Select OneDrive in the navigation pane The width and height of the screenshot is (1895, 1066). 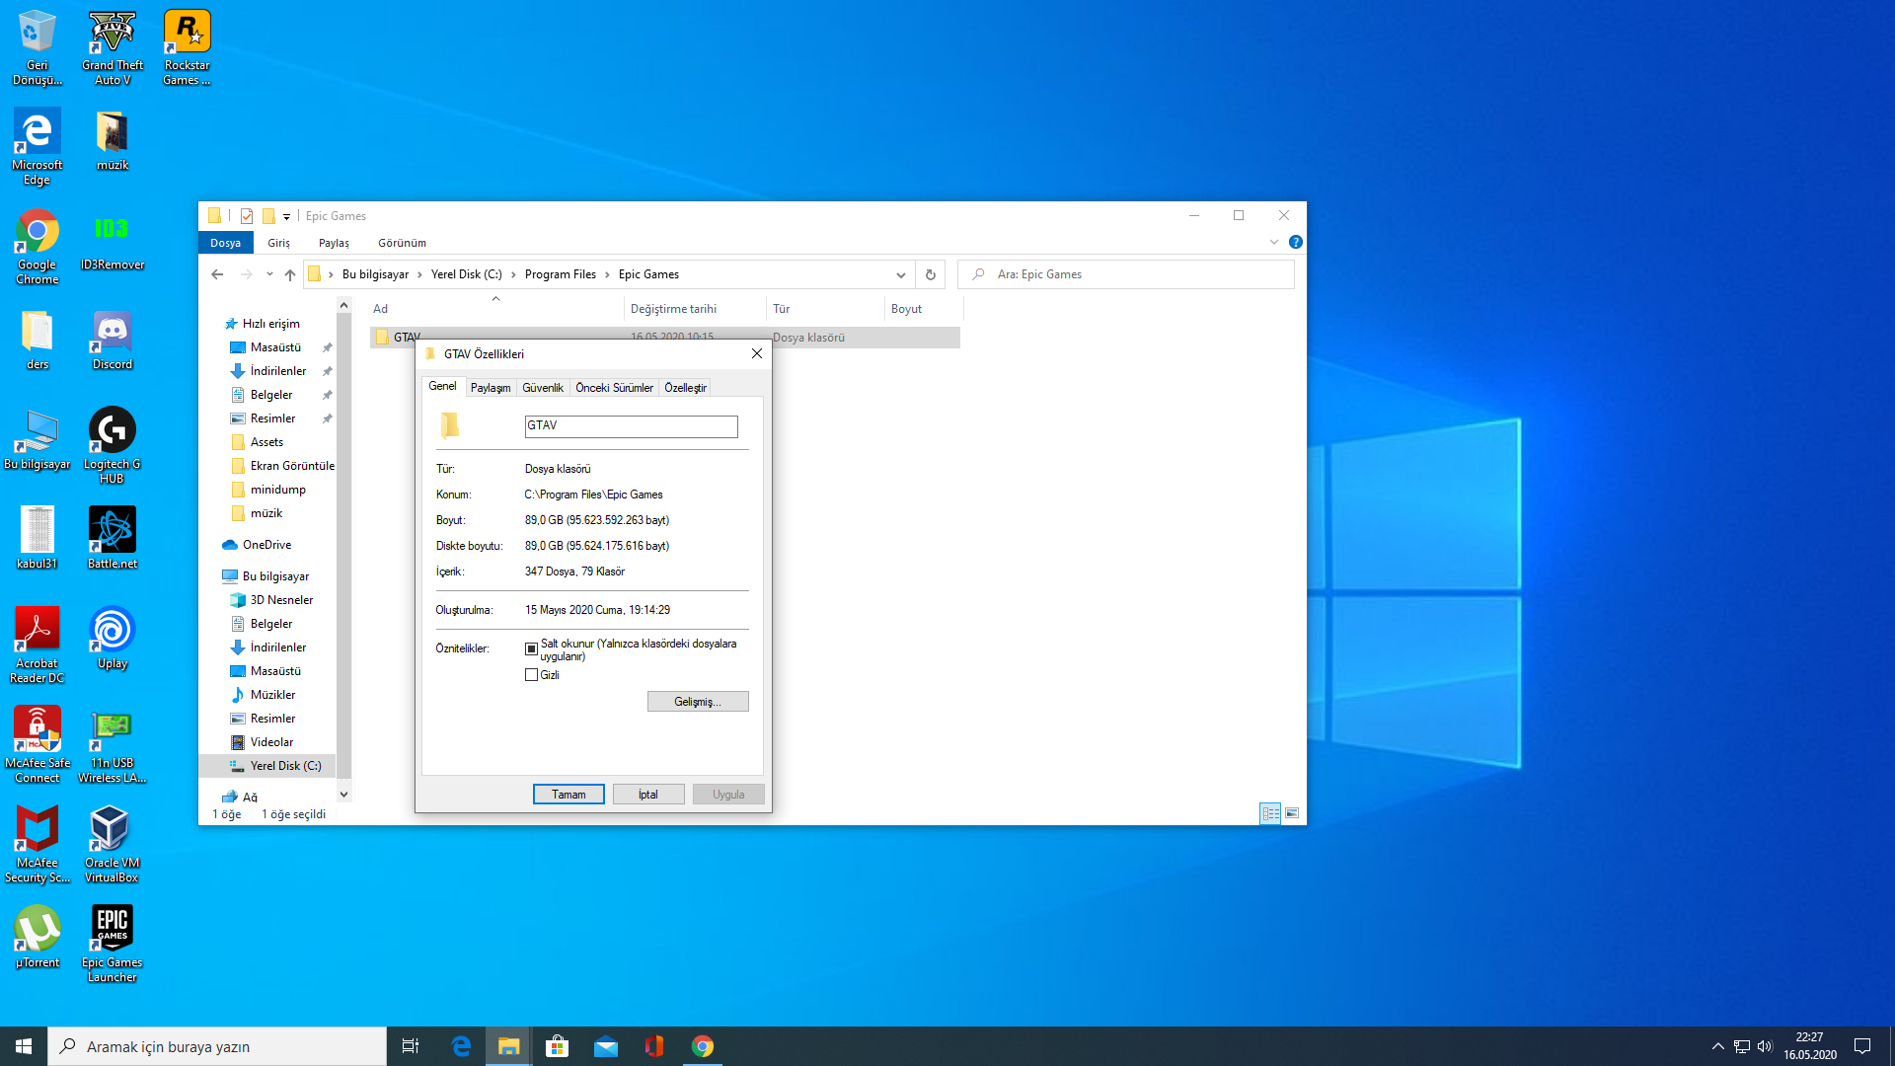266,545
